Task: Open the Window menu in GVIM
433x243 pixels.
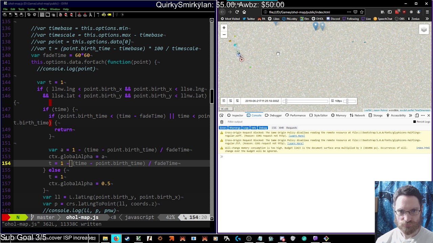Action: point(55,9)
